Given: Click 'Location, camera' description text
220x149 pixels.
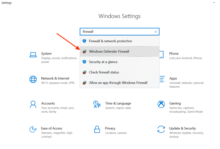Looking at the screenshot, I should click(x=116, y=133).
